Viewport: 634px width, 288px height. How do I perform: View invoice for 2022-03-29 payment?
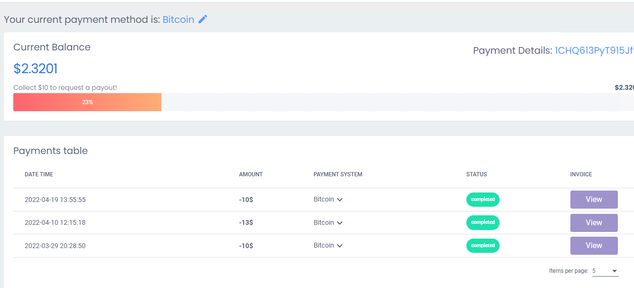point(594,246)
